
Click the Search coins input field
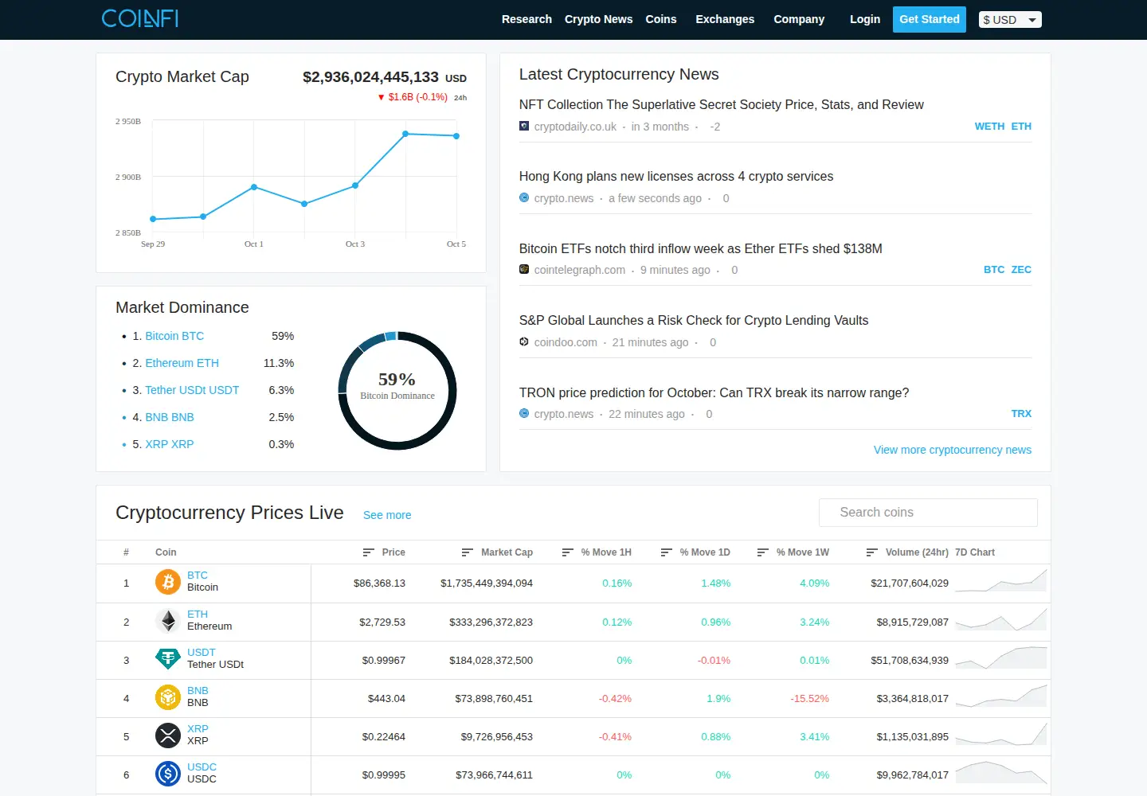click(928, 513)
